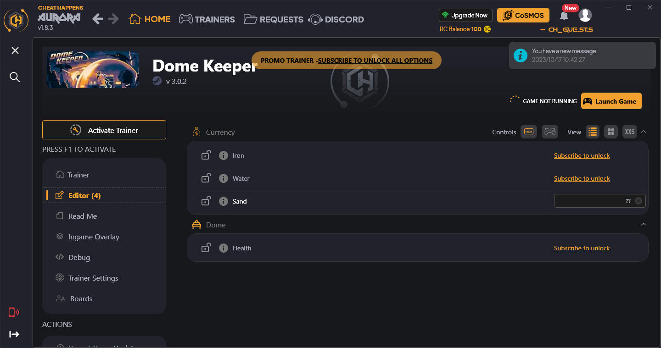The height and width of the screenshot is (348, 661).
Task: Show info for Water
Action: [224, 178]
